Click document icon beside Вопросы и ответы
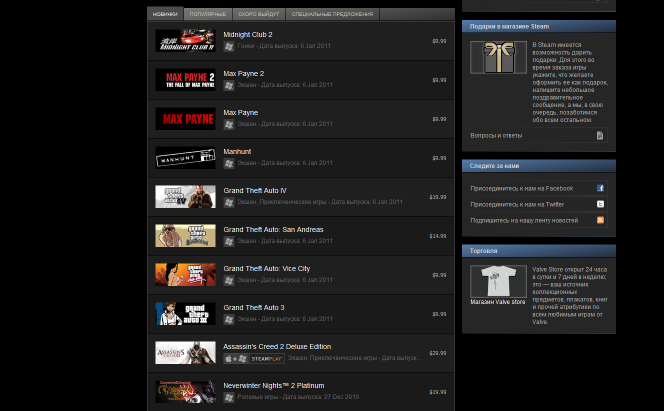 (x=600, y=135)
